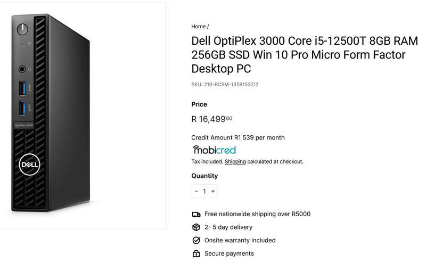Click the secure payments padlock icon
The height and width of the screenshot is (262, 426).
(196, 253)
